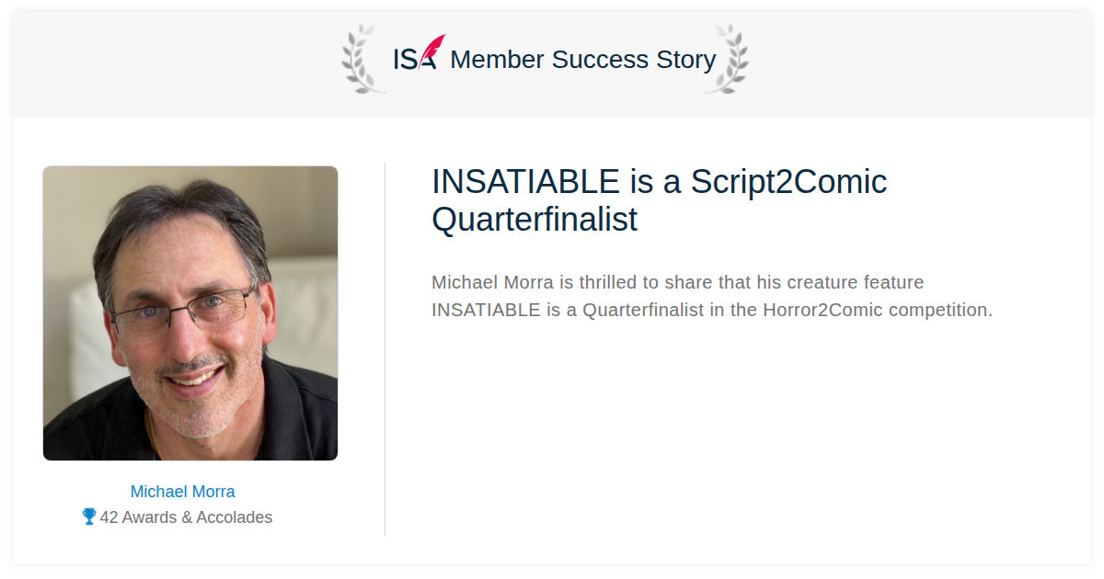The image size is (1104, 579).
Task: Click Michael Morra's profile photo
Action: pos(190,313)
